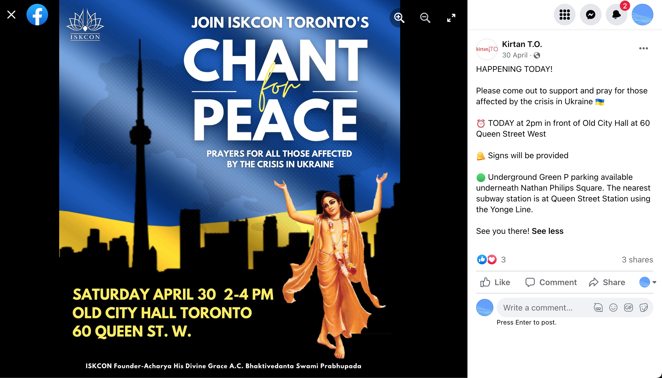Insert an emoji in comment
The image size is (662, 378).
coord(613,308)
